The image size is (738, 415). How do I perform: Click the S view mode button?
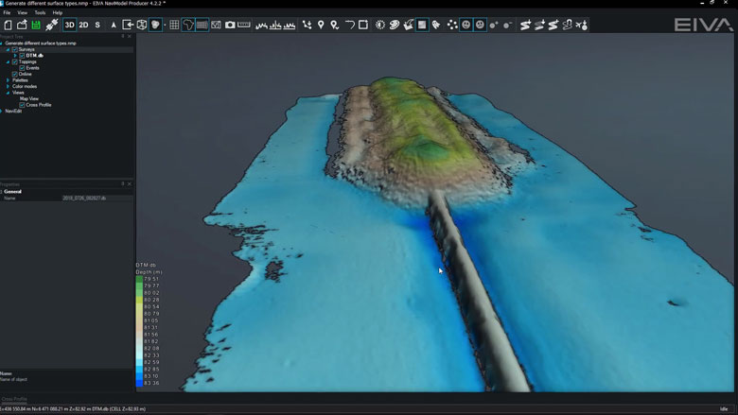[x=97, y=25]
